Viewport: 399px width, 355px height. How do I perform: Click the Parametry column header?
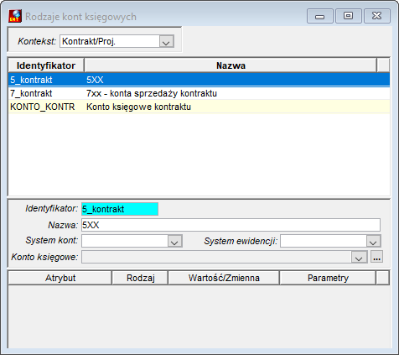(x=328, y=278)
